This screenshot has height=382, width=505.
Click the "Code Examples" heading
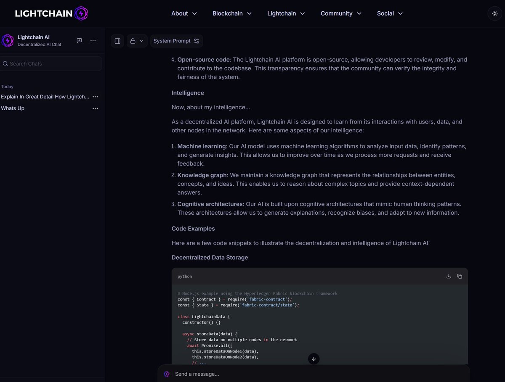[193, 229]
